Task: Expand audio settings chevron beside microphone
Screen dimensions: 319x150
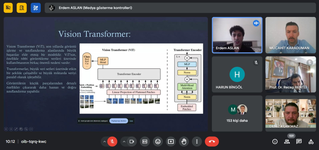Action: point(104,142)
